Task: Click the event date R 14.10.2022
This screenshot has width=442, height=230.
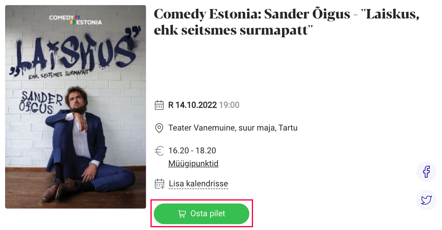Action: coord(193,105)
